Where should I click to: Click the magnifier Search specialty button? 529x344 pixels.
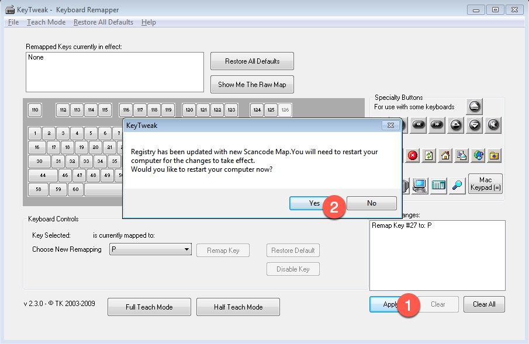(457, 185)
